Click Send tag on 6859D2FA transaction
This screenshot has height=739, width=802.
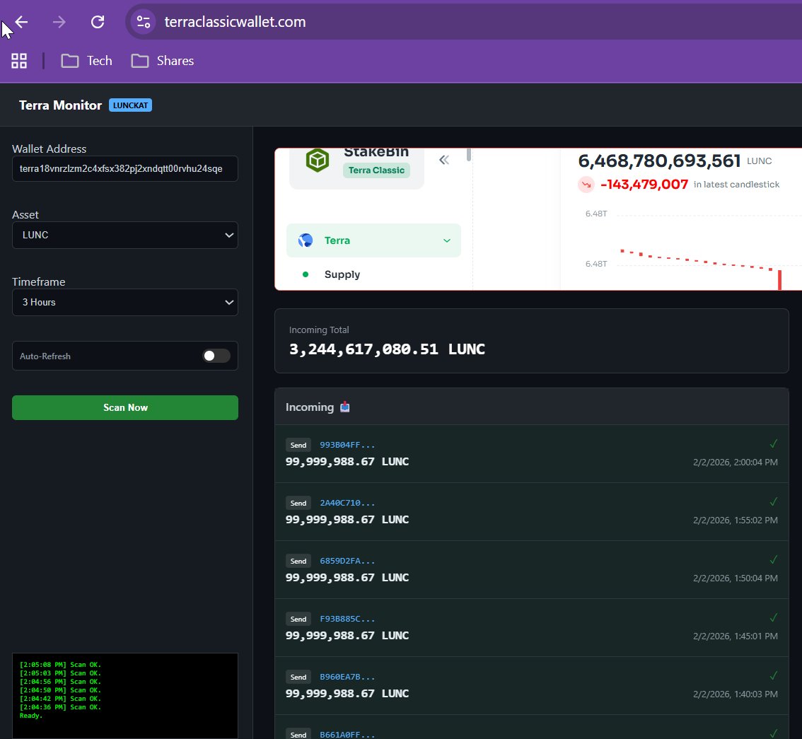pos(298,561)
